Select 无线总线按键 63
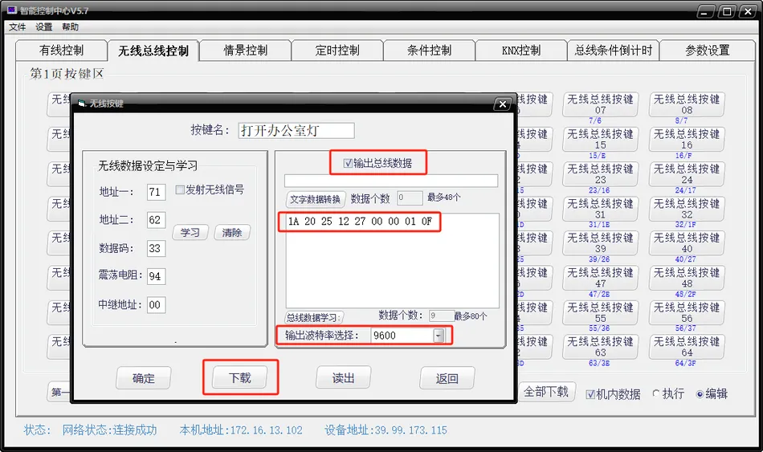 (601, 347)
